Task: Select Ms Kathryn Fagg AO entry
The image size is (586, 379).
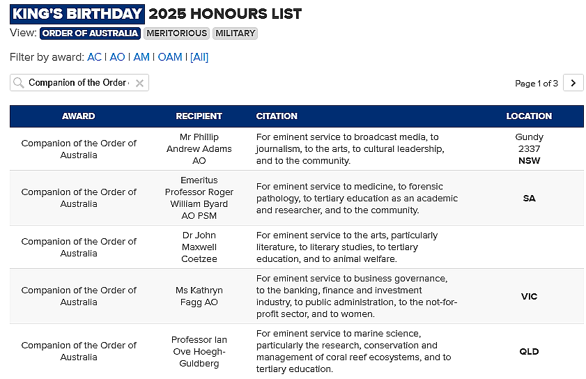Action: (199, 296)
